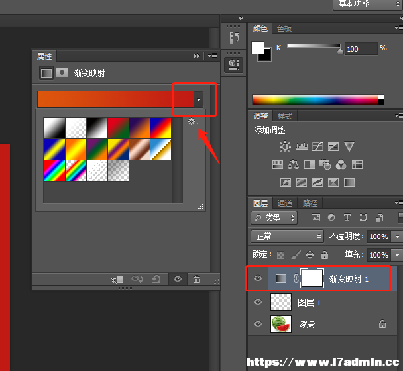Add a Color Lookup adjustment
This screenshot has height=371, width=403.
(357, 165)
